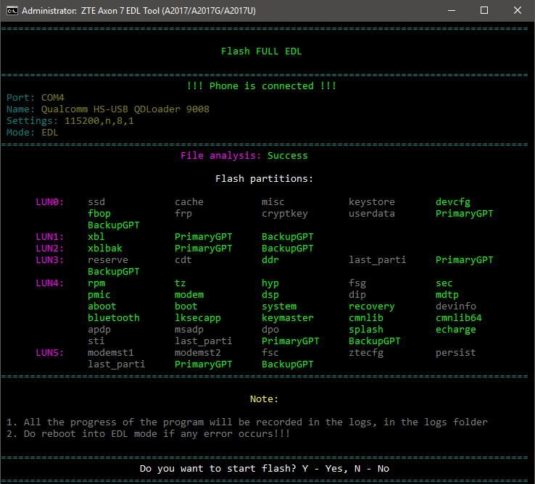The width and height of the screenshot is (535, 484).
Task: Click the 'xbl' partition name
Action: [96, 237]
